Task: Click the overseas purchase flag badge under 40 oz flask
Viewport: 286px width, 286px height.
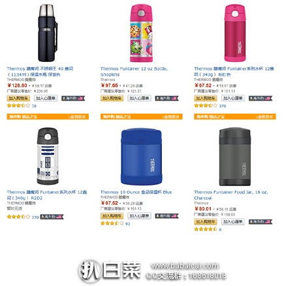Action: pos(73,99)
